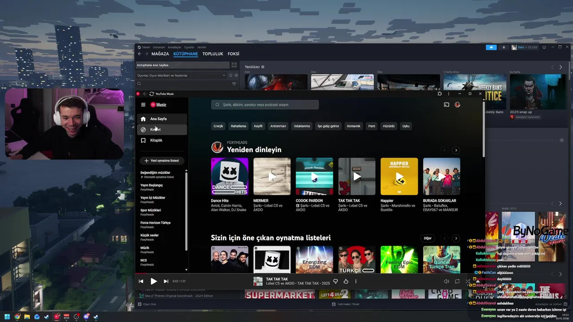
Task: Select the Parti mood chip
Action: pyautogui.click(x=372, y=126)
